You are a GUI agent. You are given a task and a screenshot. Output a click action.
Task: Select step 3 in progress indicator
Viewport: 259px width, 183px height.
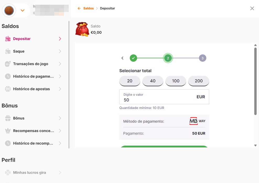click(203, 58)
